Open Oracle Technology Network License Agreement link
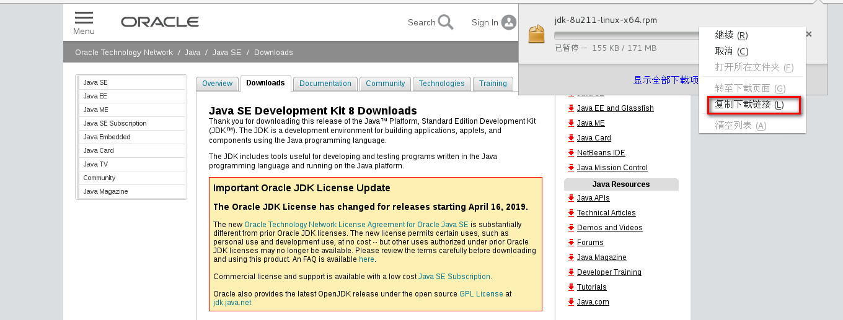843x320 pixels. [356, 225]
